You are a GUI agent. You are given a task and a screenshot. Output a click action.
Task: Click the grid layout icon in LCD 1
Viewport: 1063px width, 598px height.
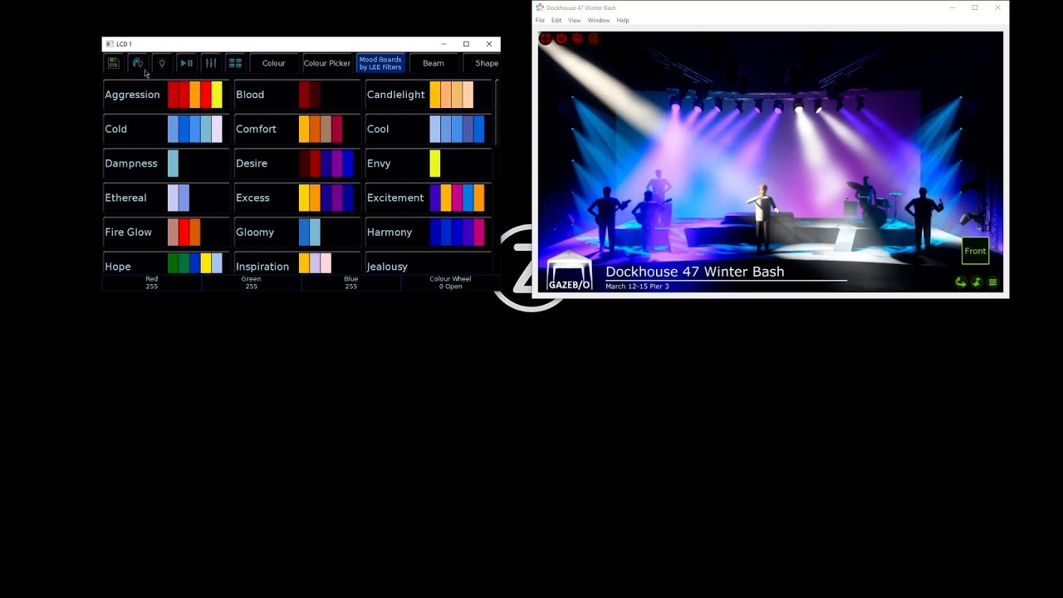pos(235,63)
